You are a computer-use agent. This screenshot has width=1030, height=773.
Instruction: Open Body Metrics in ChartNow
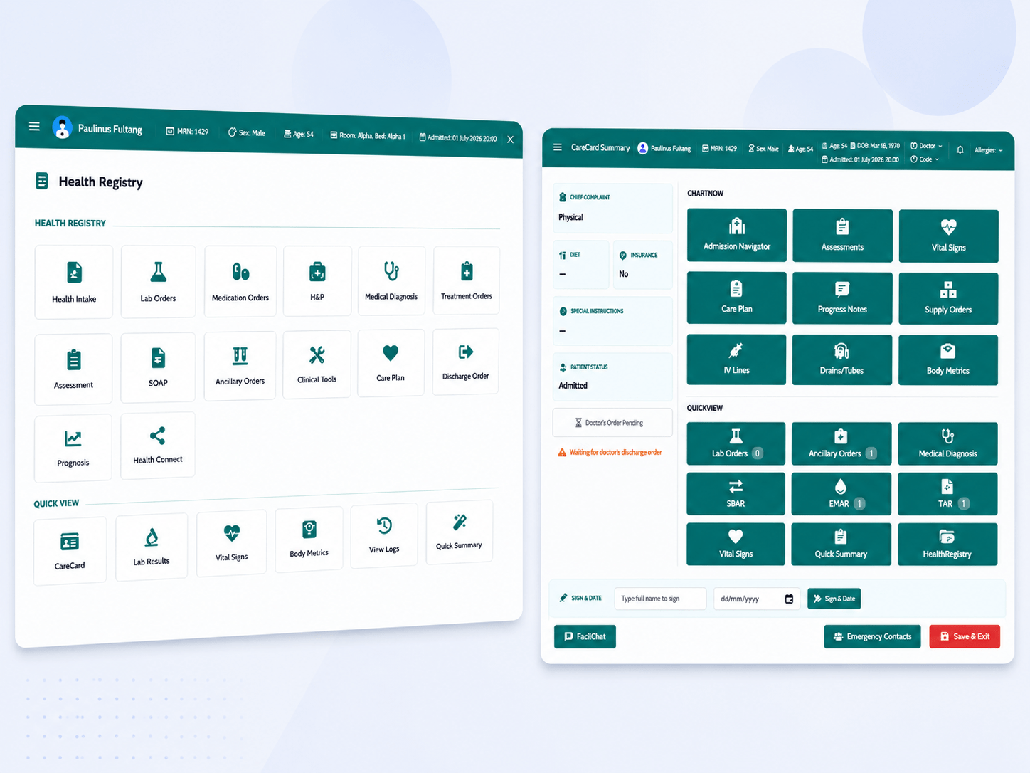[x=948, y=360]
